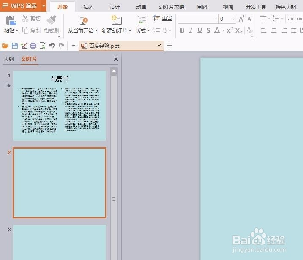
Task: Click the print icon
Action: (33, 46)
